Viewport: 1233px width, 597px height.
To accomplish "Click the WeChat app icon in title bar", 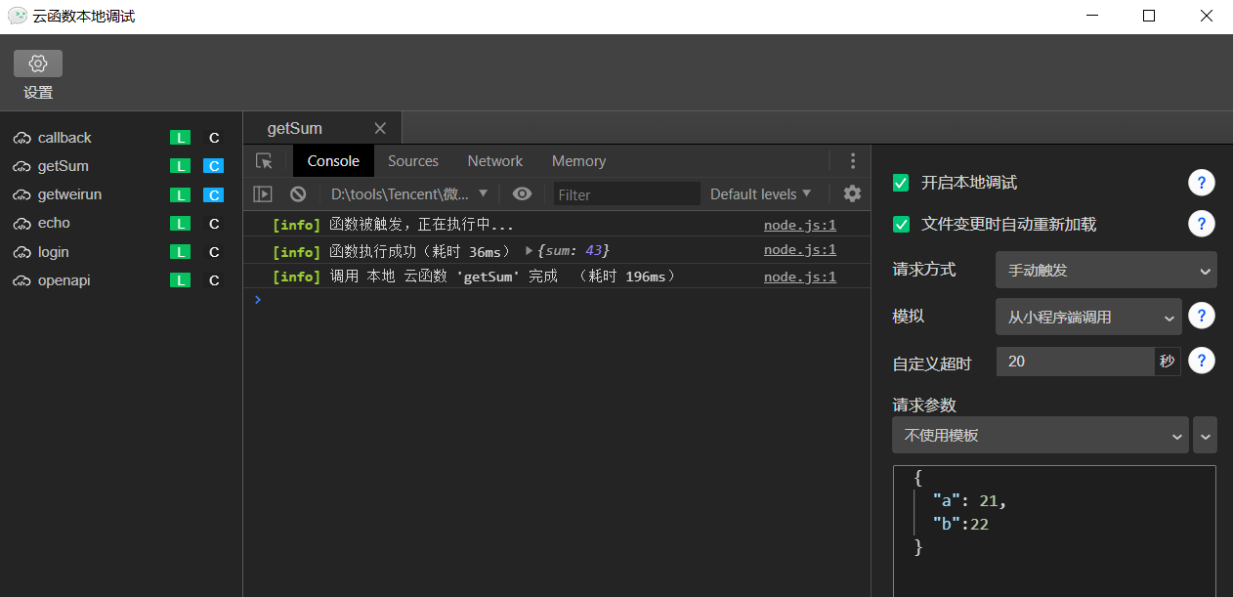I will (17, 16).
